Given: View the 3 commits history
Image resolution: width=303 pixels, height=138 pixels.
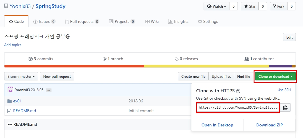Looking at the screenshot, I should point(41,59).
